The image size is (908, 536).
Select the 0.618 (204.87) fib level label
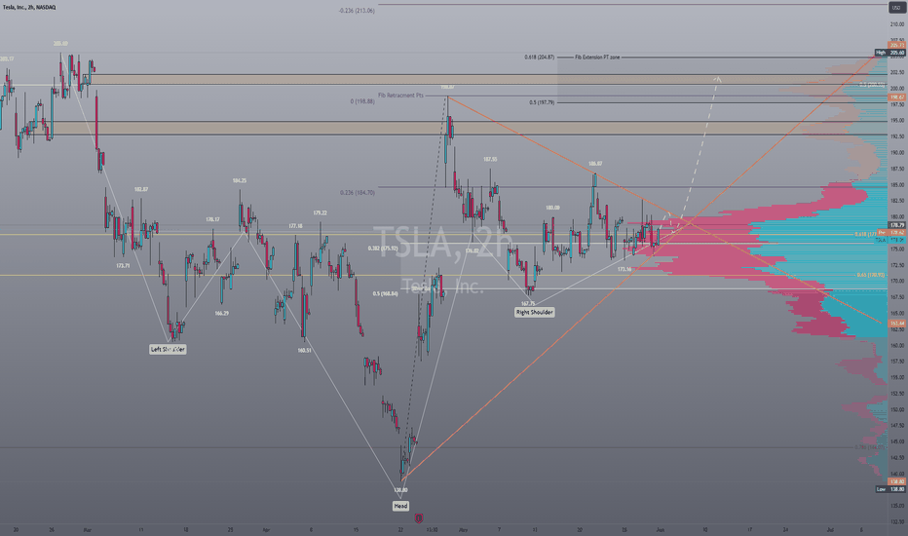click(539, 57)
